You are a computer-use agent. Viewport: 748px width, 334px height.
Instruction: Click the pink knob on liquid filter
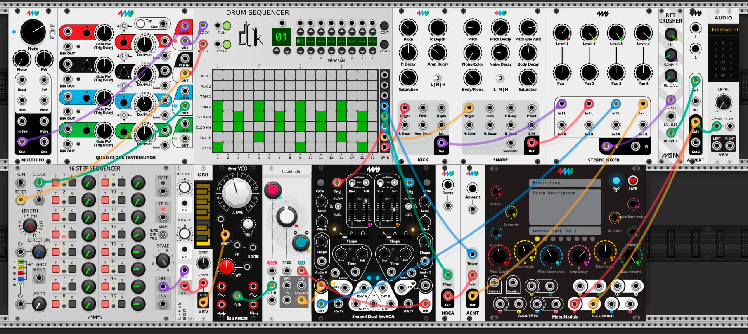[272, 190]
